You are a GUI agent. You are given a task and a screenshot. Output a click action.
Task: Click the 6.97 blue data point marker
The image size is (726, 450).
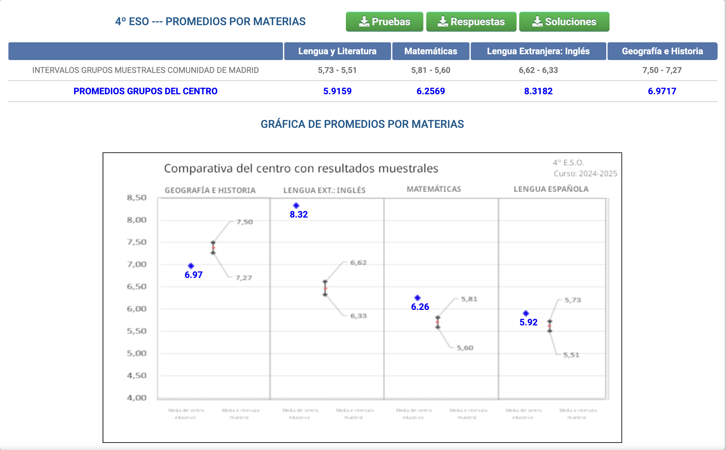pos(191,266)
